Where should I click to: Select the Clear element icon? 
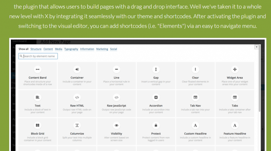[195, 69]
